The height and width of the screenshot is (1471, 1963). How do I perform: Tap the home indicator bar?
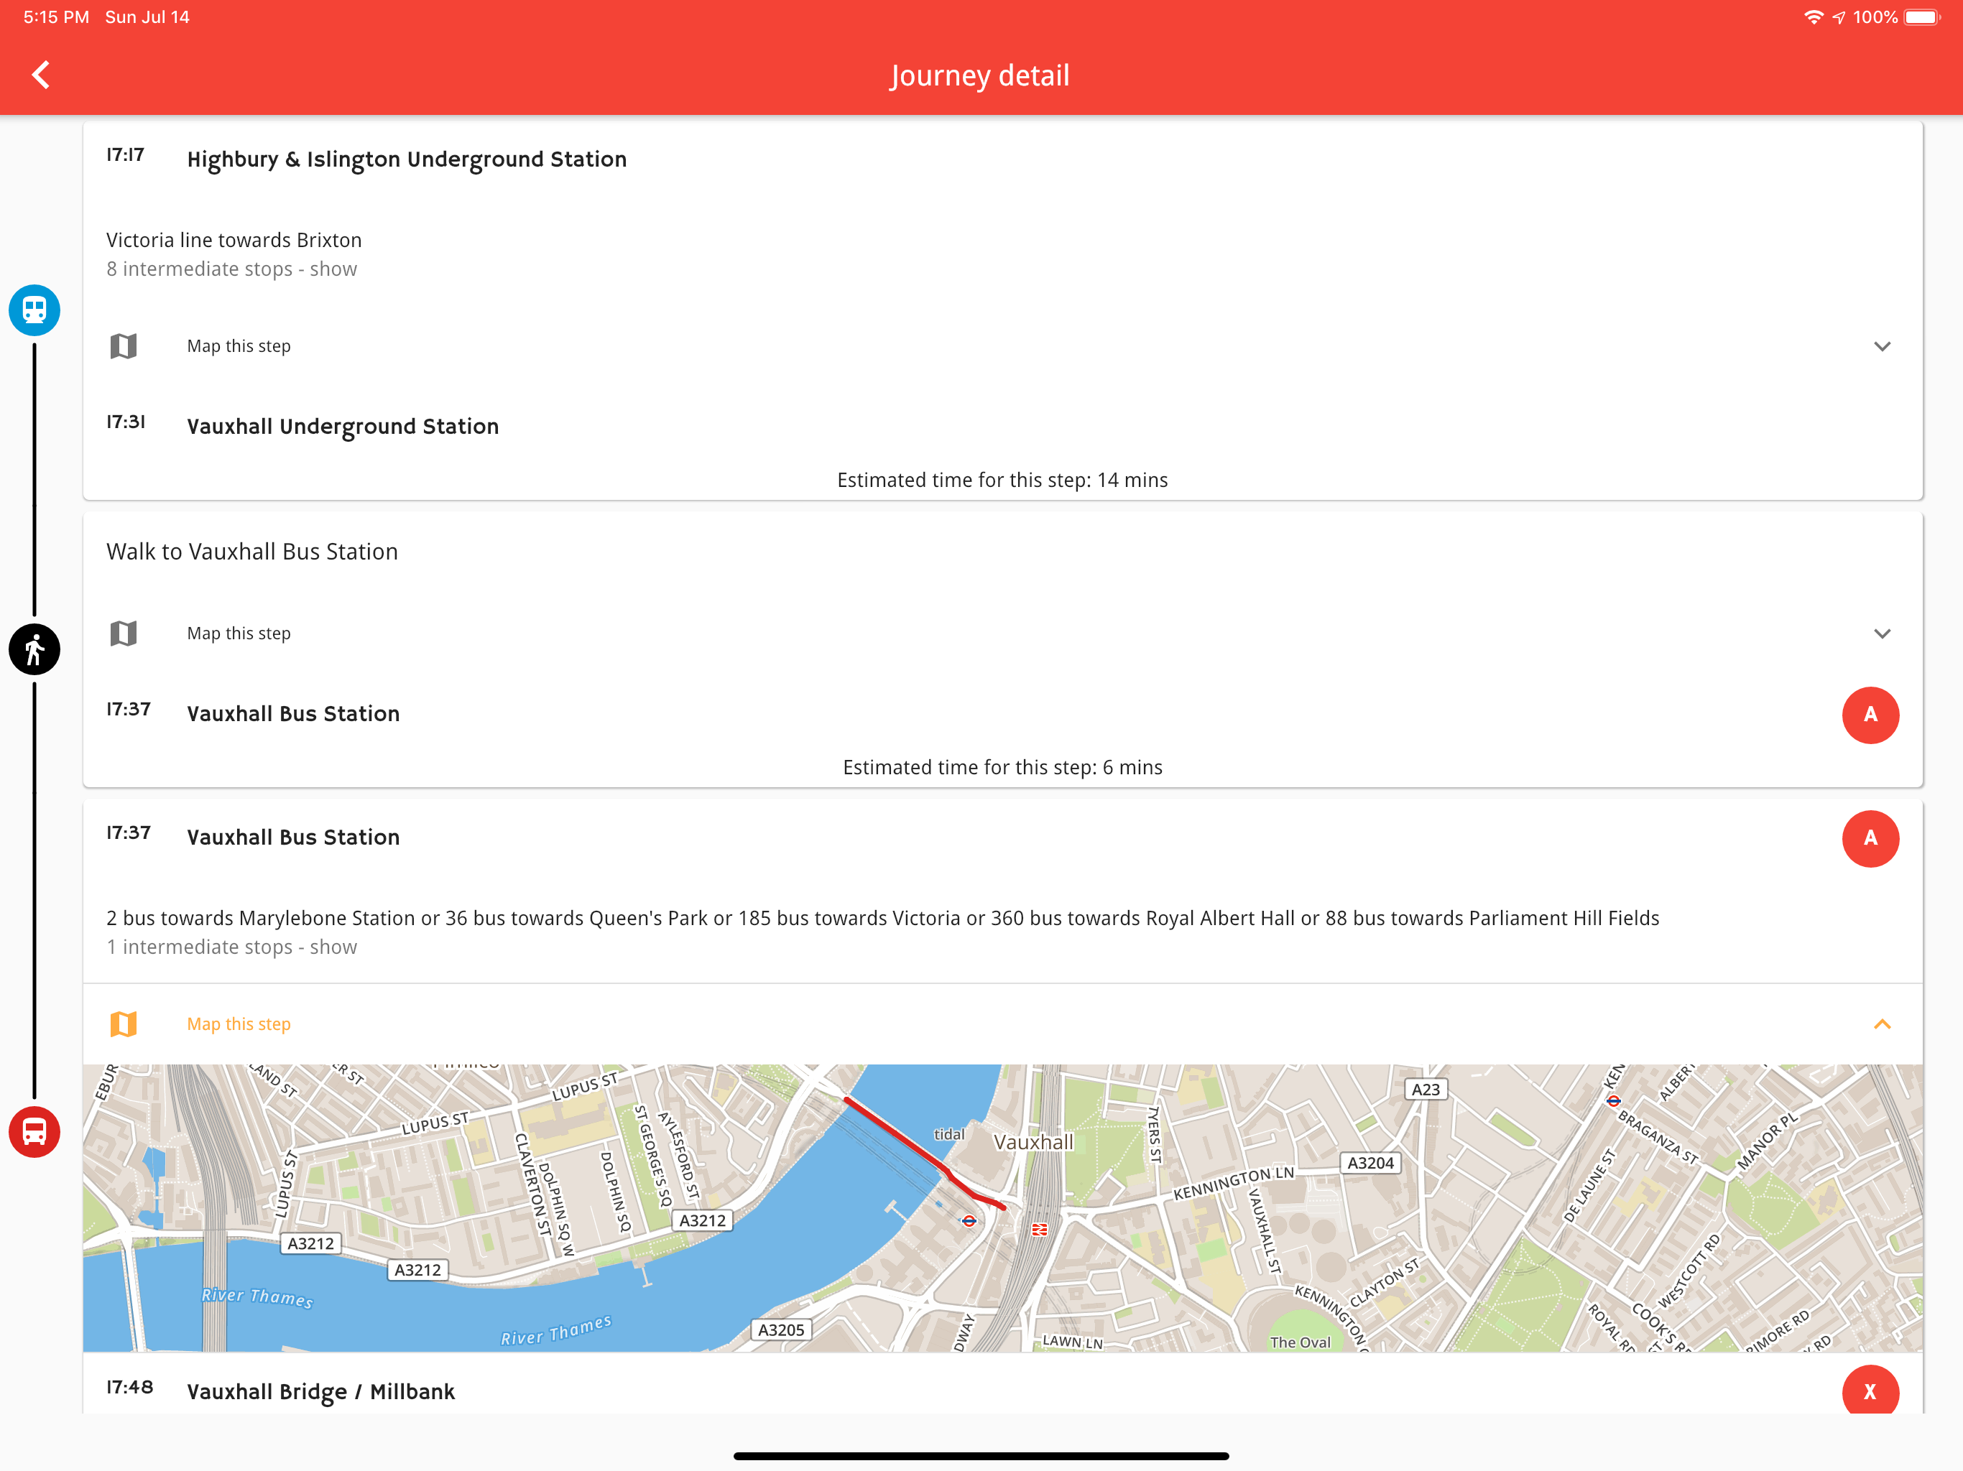point(981,1455)
